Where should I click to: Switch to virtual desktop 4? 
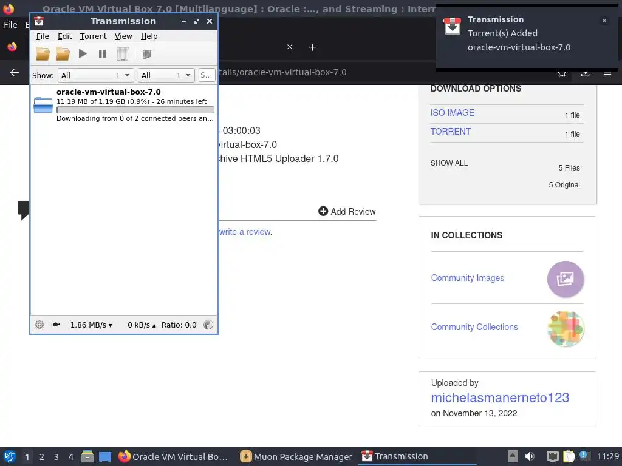pyautogui.click(x=71, y=457)
